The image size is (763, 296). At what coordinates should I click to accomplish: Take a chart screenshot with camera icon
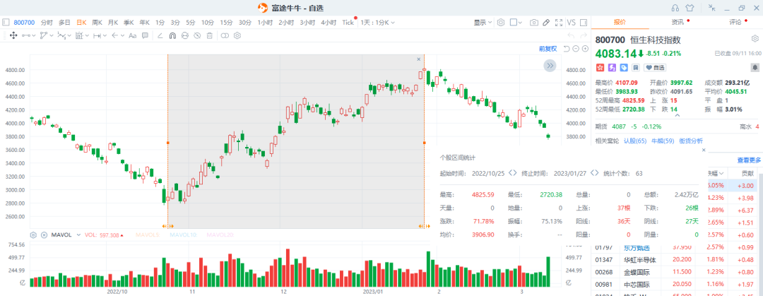[x=534, y=23]
